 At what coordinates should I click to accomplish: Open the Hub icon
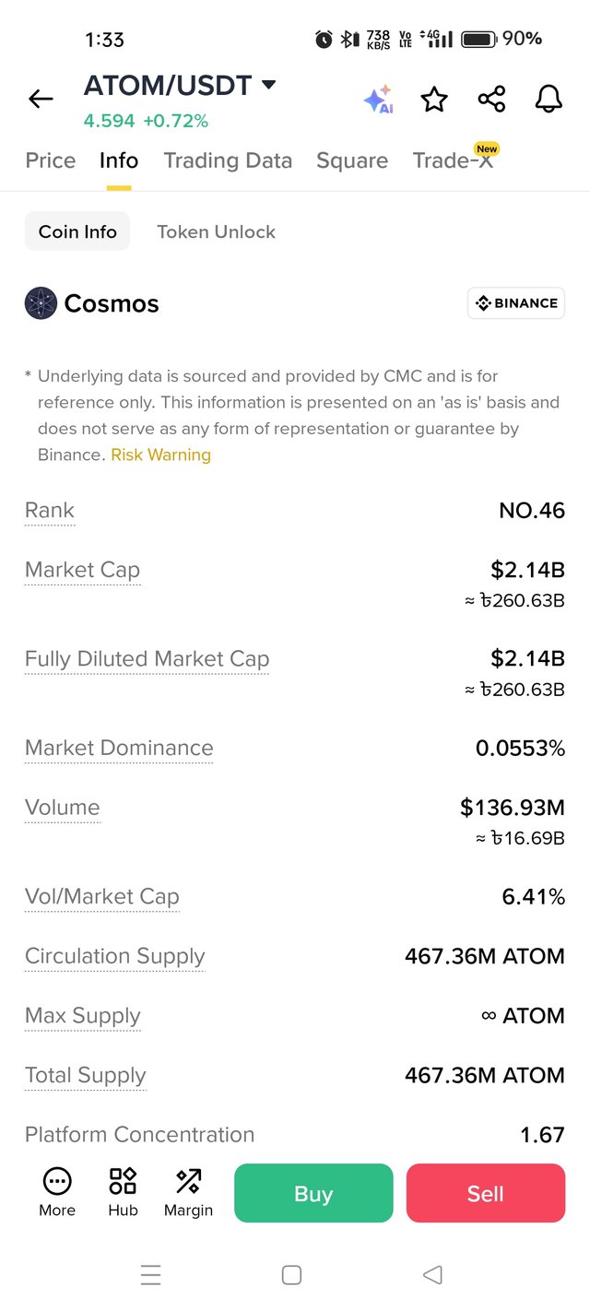click(x=123, y=1192)
